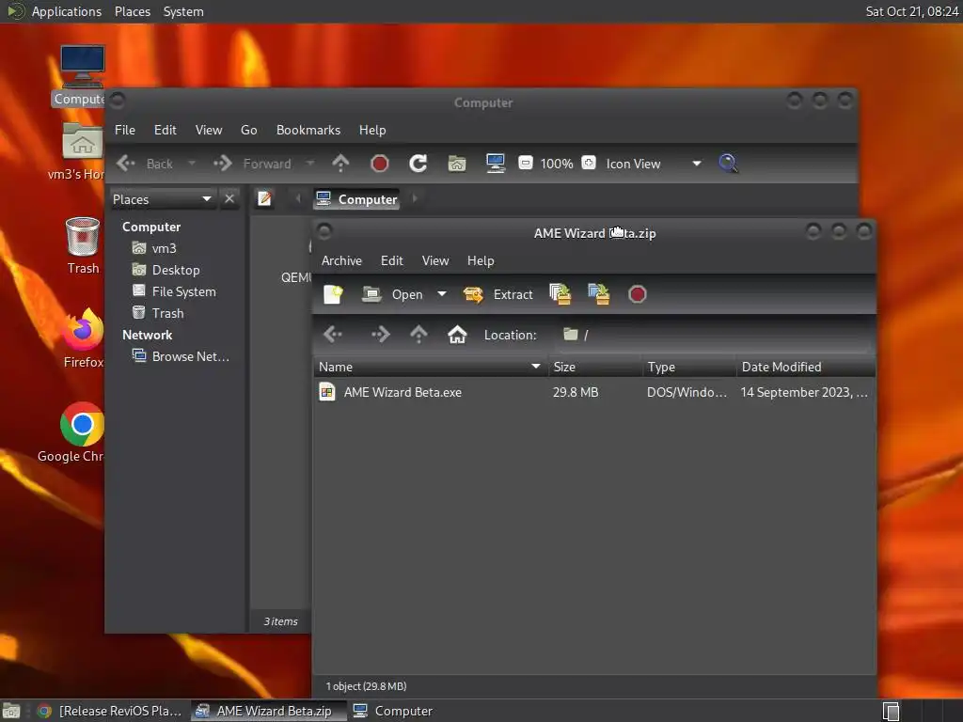963x722 pixels.
Task: Click AME Wizard Beta.exe file icon
Action: point(327,392)
